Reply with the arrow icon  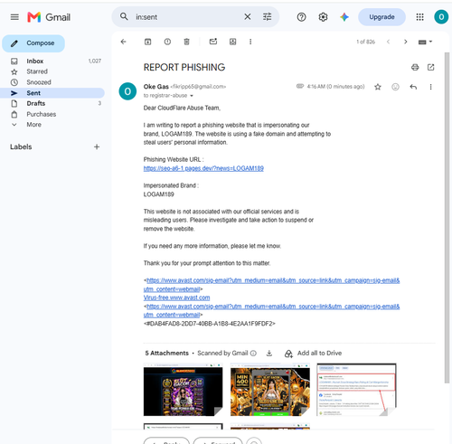click(x=413, y=87)
